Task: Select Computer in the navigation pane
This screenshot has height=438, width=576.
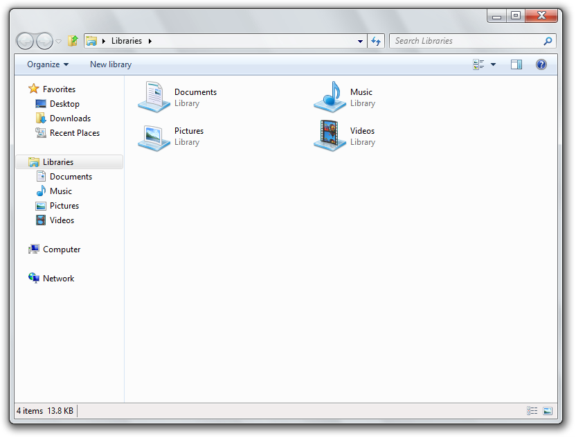Action: point(61,249)
